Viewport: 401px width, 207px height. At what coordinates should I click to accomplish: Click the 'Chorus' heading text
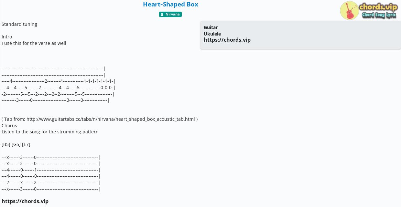(x=9, y=125)
